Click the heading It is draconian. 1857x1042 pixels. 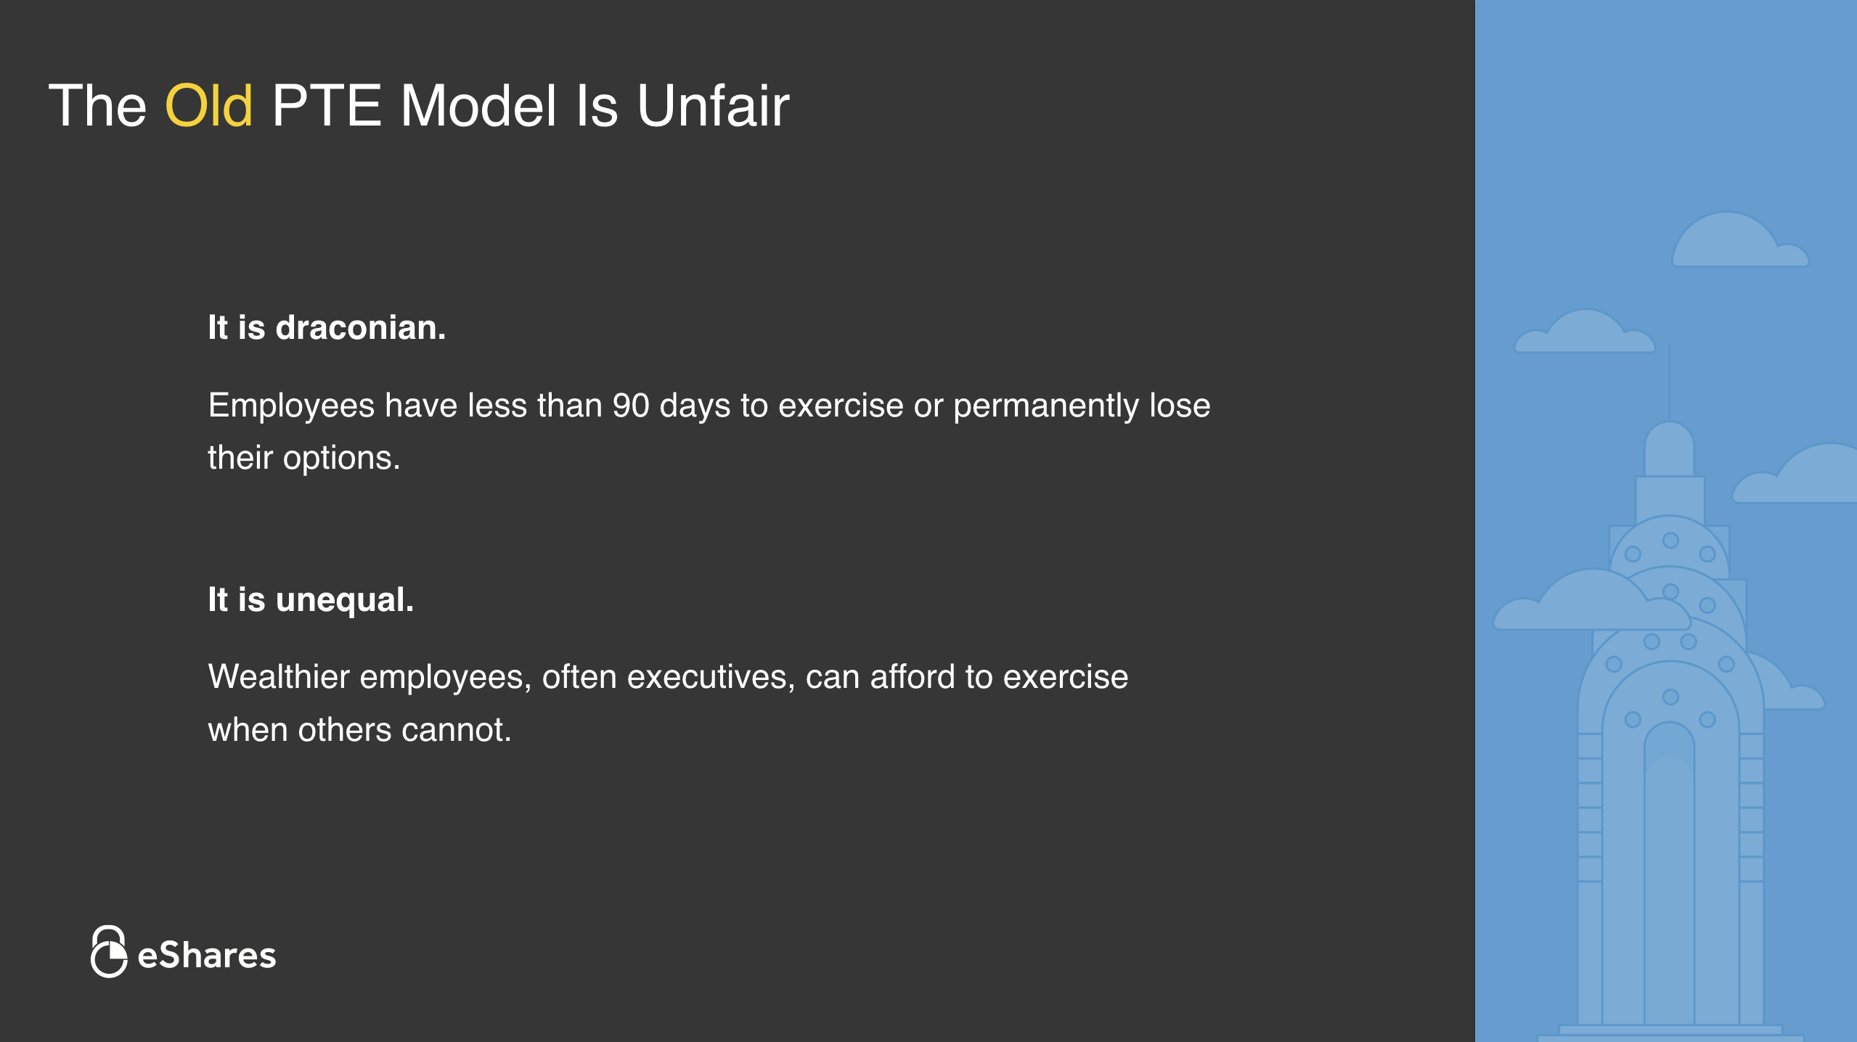click(x=327, y=327)
